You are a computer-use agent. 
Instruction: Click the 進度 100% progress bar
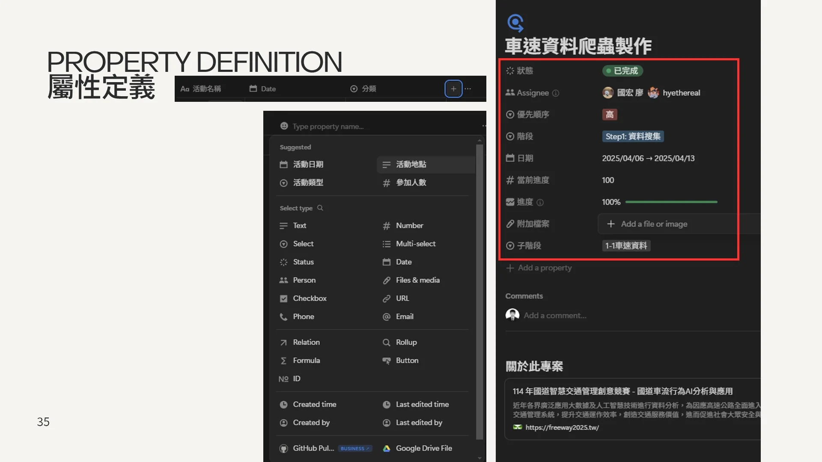[x=671, y=202]
